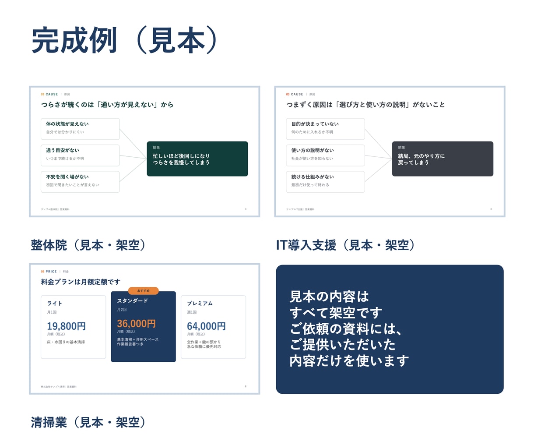The image size is (534, 445).
Task: Click 株式会社サンプル清掃 footer text
Action: point(59,387)
